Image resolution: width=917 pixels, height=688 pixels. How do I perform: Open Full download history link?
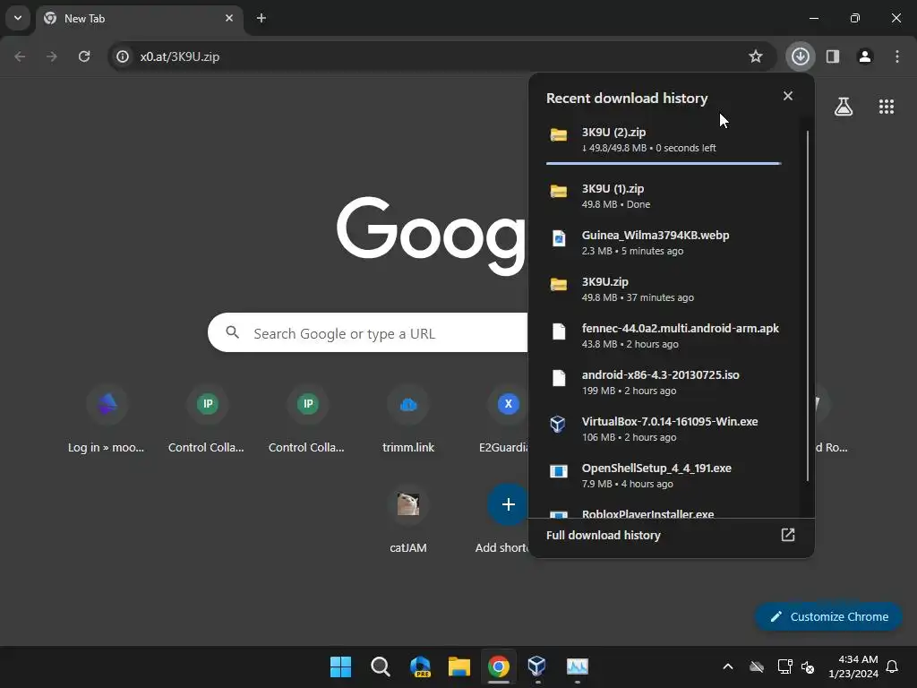tap(603, 536)
